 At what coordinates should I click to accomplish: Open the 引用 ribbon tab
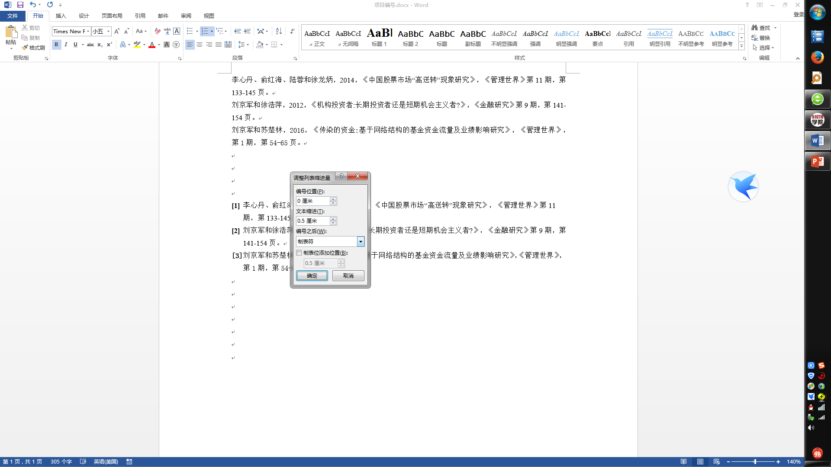[140, 16]
